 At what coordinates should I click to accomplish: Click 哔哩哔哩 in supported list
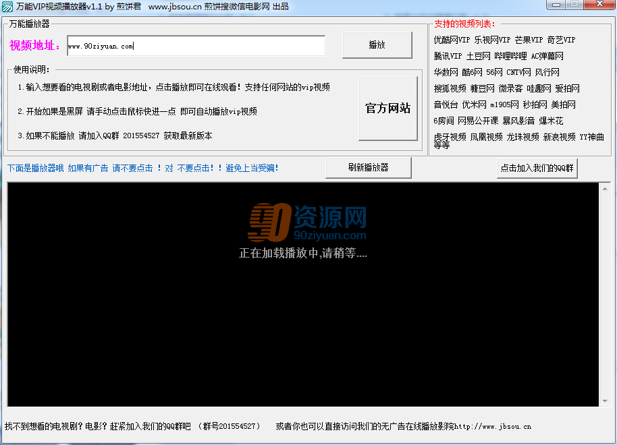pyautogui.click(x=510, y=56)
